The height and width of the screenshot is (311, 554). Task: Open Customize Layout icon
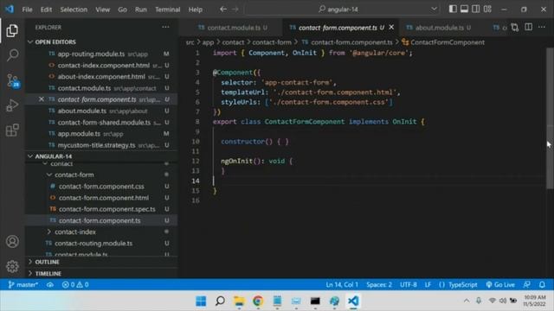coord(487,10)
